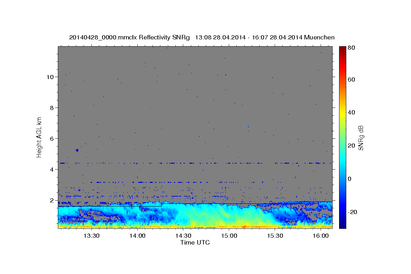Click the height tick label 8
The image size is (411, 274).
(x=52, y=108)
